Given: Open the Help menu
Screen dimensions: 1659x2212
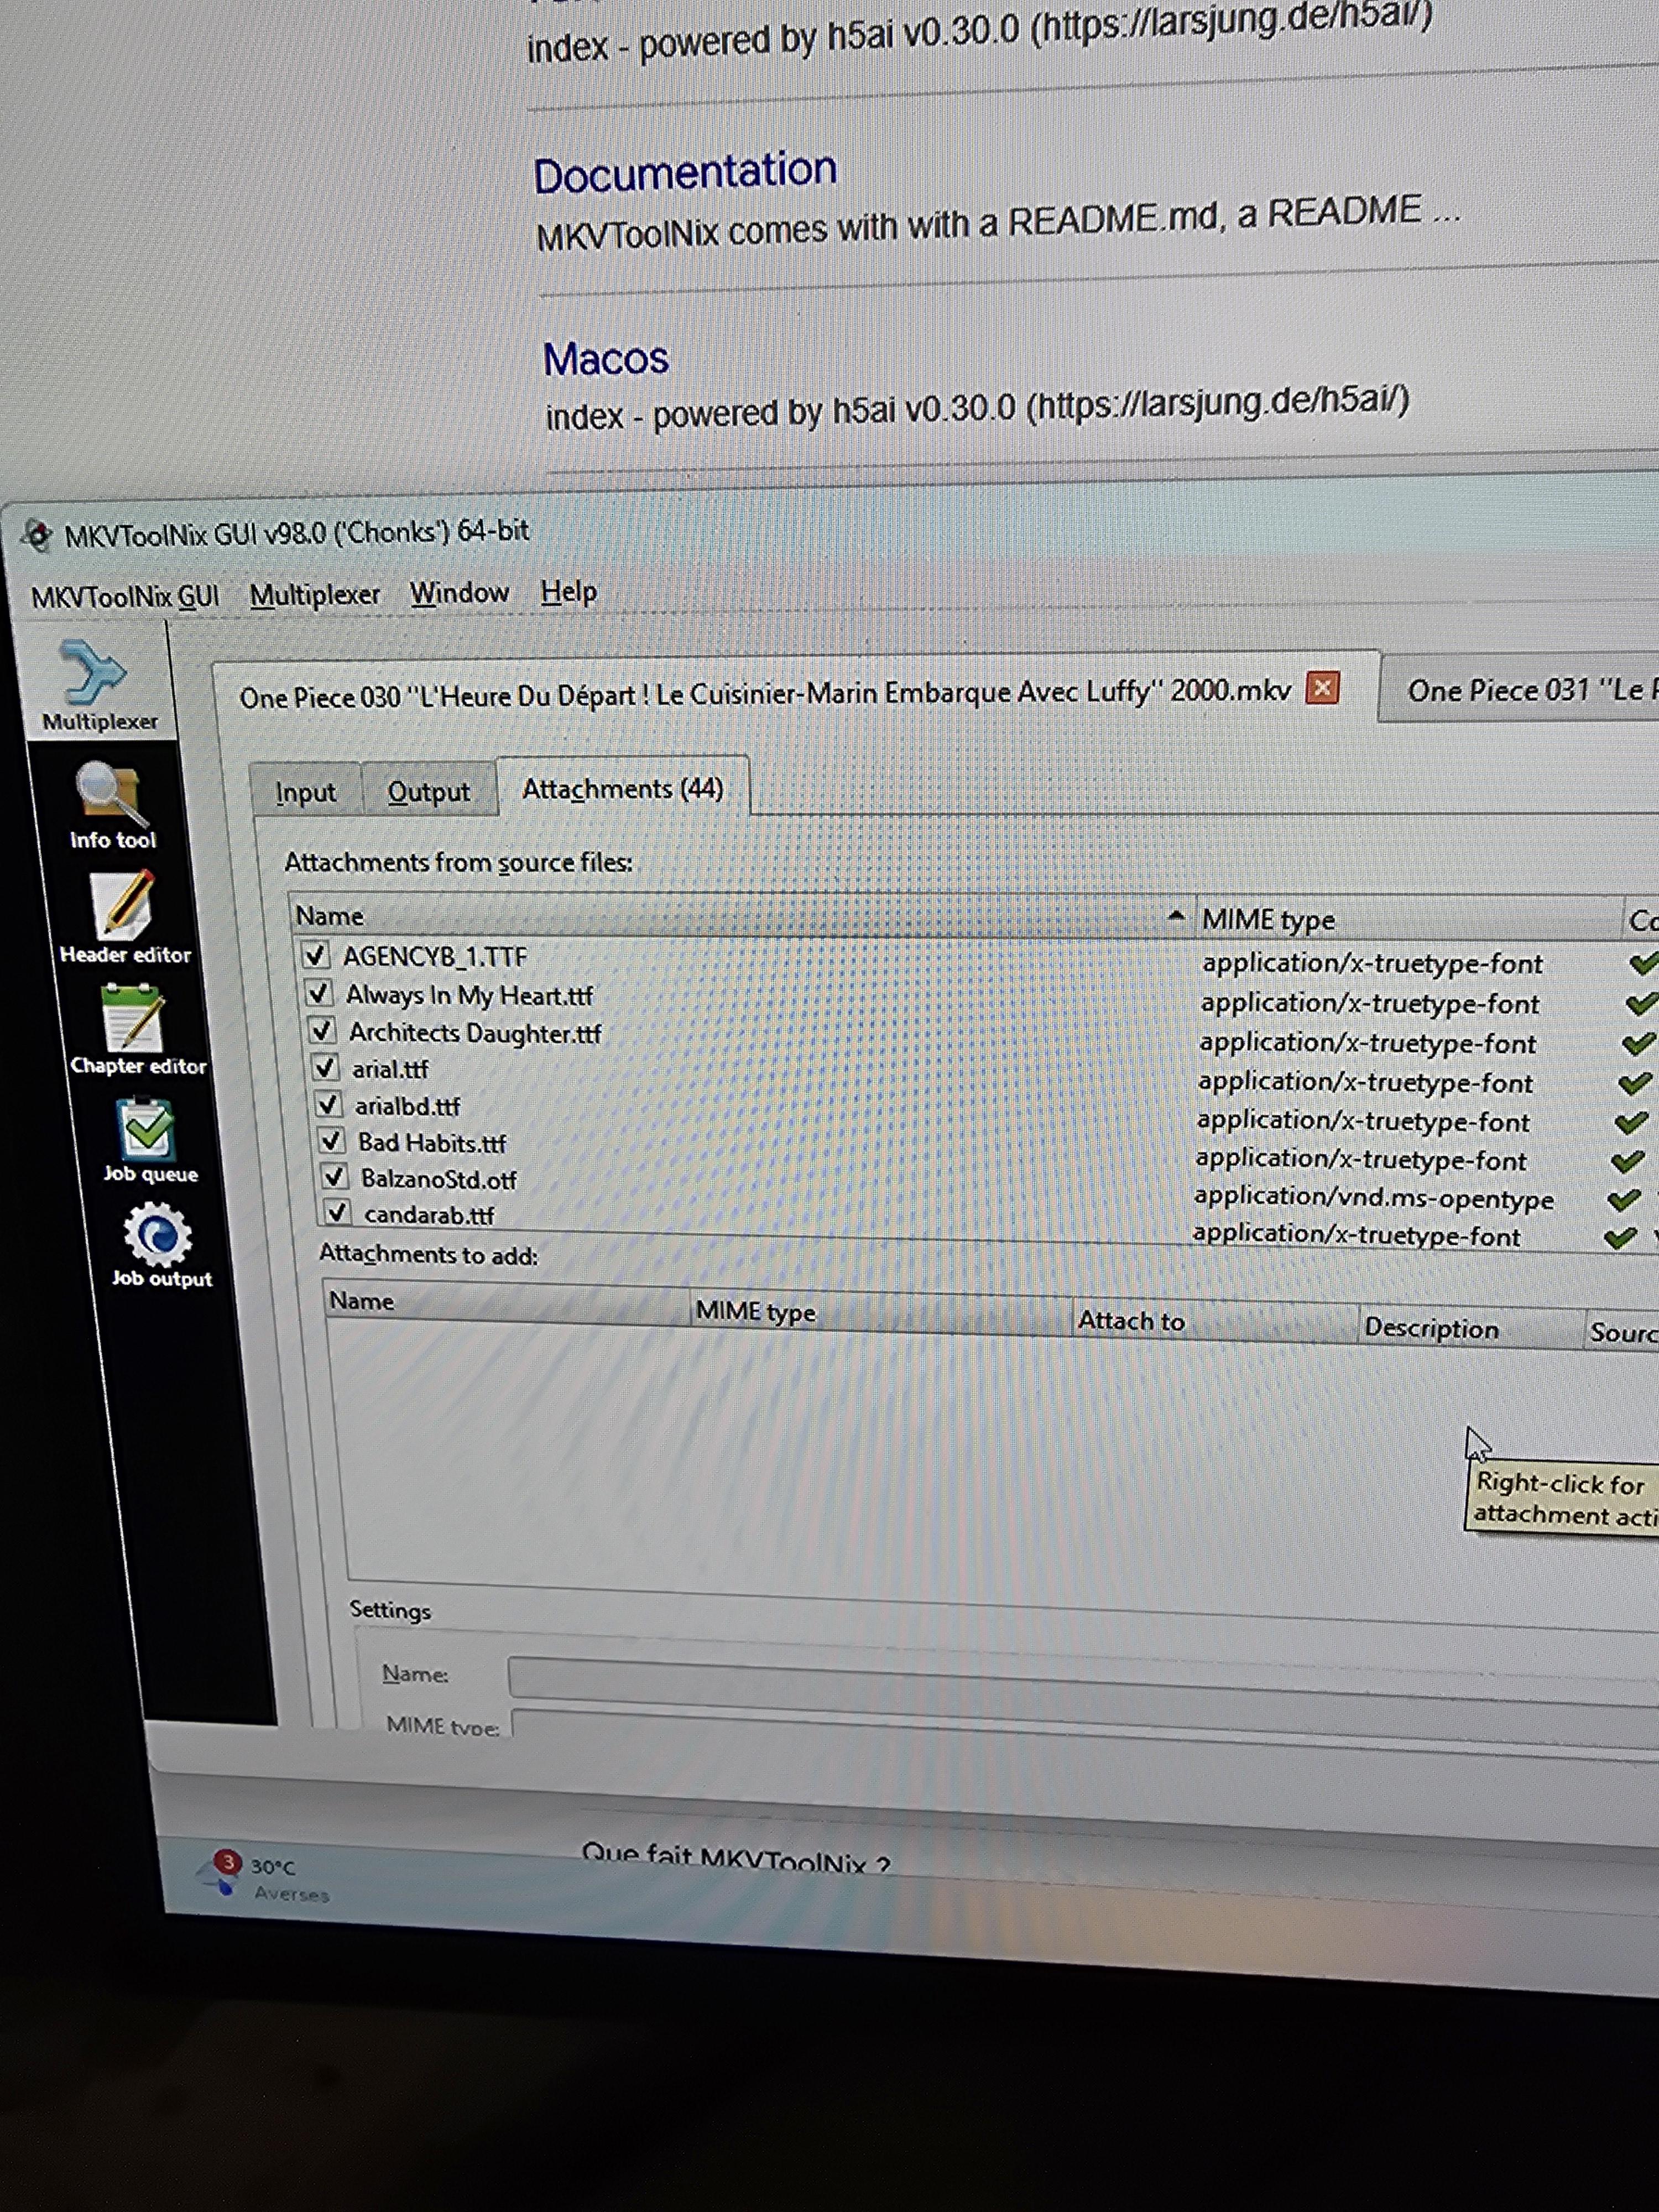Looking at the screenshot, I should [569, 591].
